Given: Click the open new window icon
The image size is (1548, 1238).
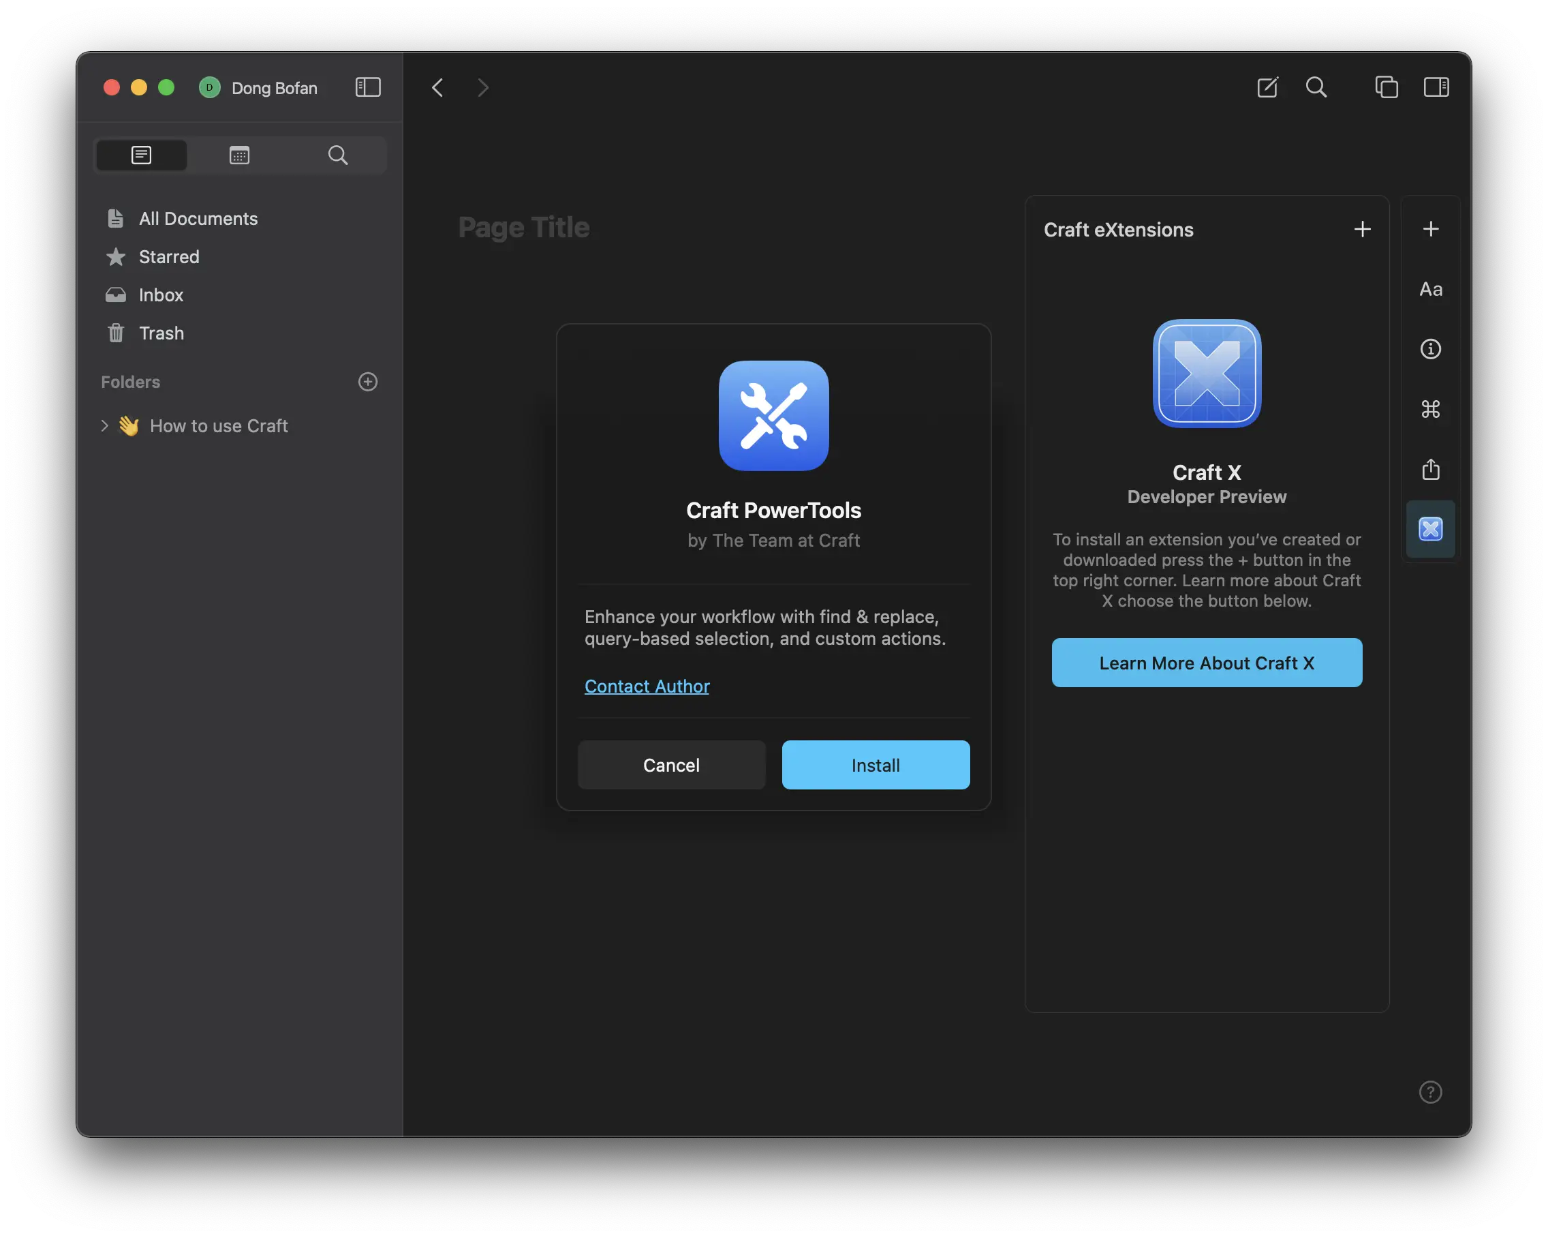Looking at the screenshot, I should [1386, 88].
